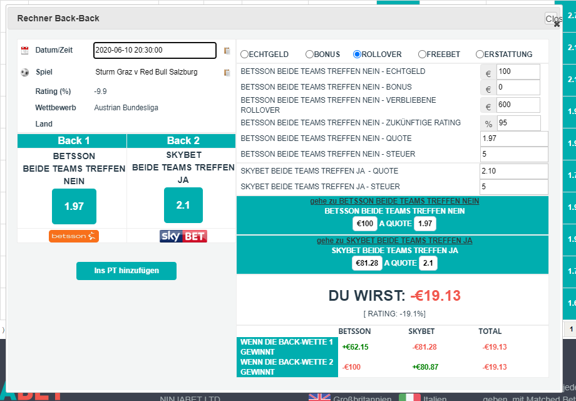This screenshot has height=401, width=576.
Task: Click the Betsson Echtgeld amount field showing 100
Action: [x=518, y=71]
